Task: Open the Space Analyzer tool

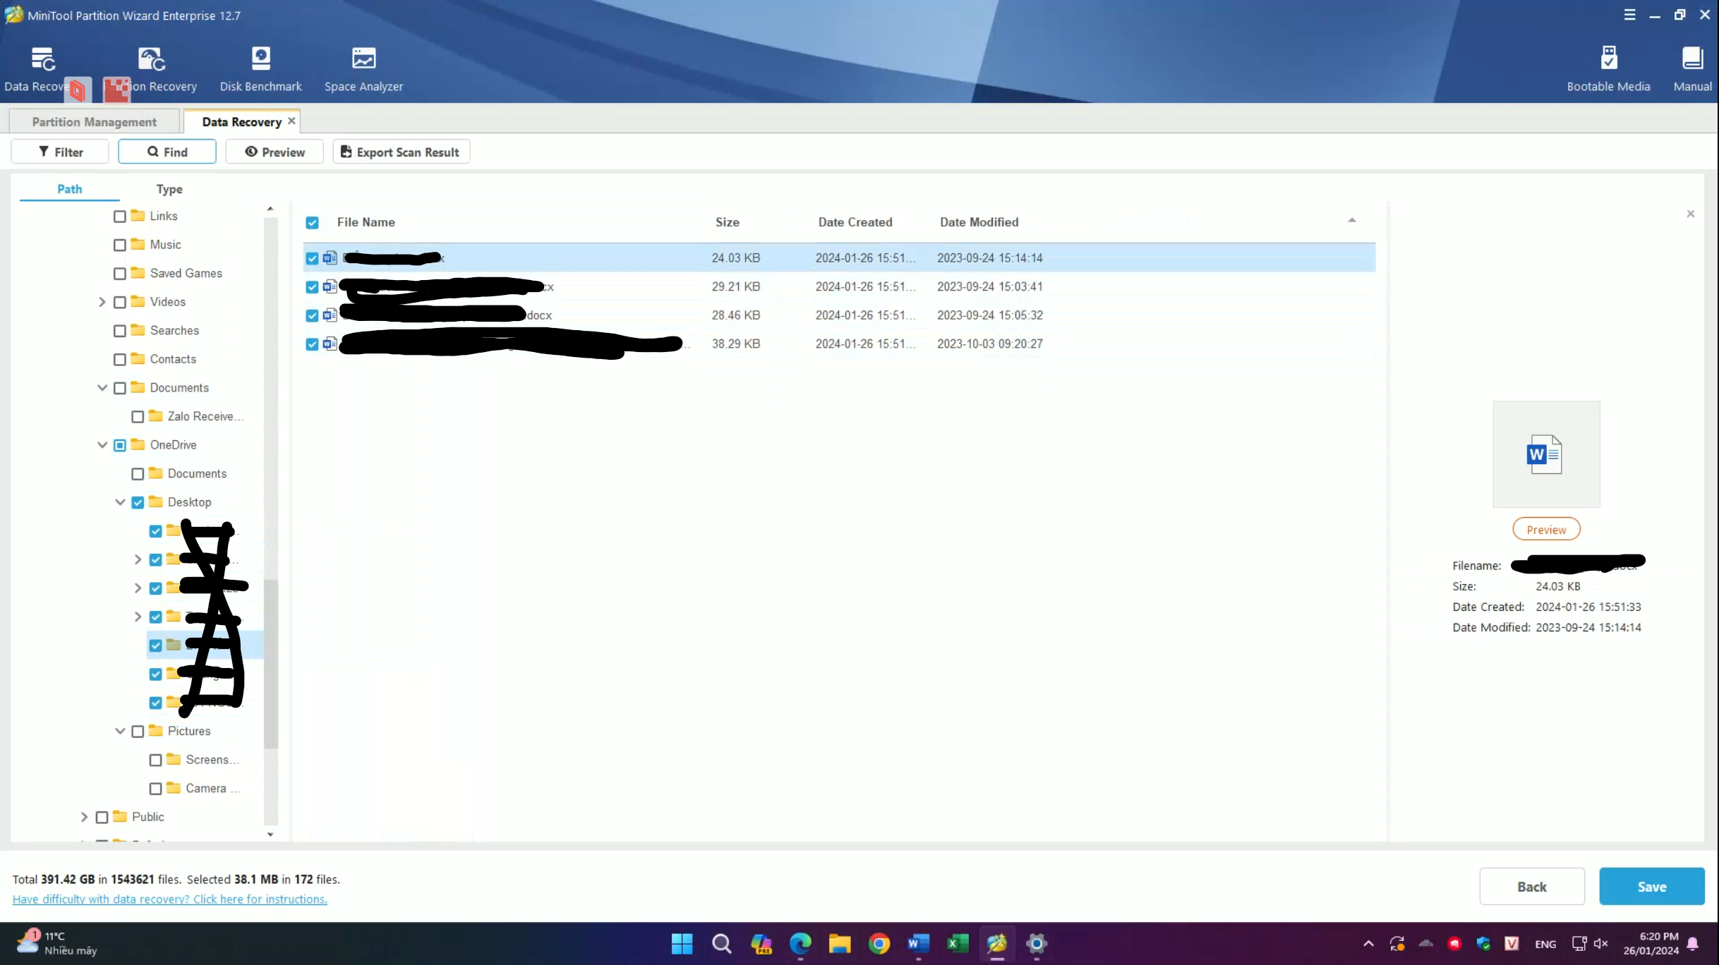Action: click(x=363, y=67)
